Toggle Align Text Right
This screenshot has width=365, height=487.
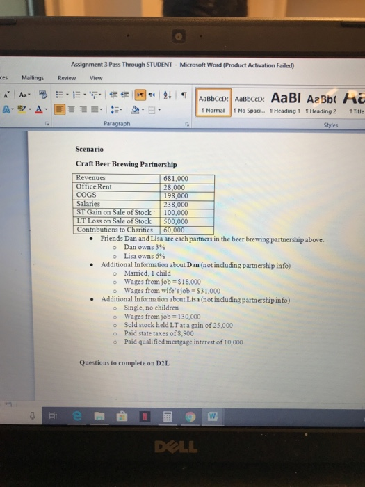(x=83, y=109)
